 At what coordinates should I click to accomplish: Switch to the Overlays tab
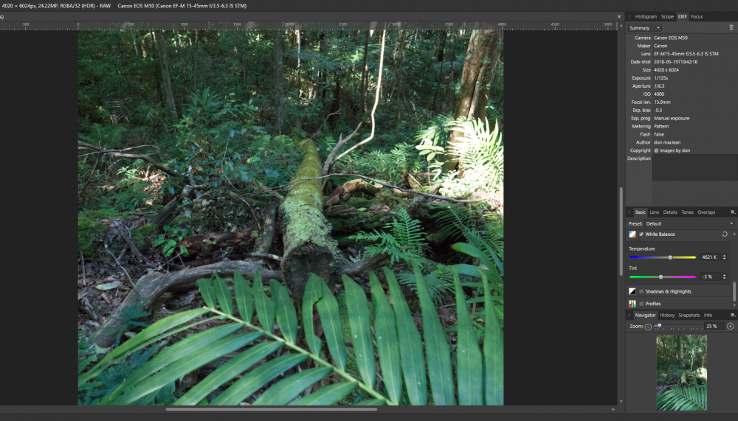pyautogui.click(x=706, y=212)
